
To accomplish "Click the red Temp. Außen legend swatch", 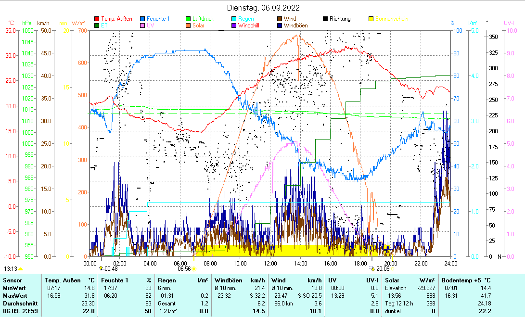I will tap(97, 19).
